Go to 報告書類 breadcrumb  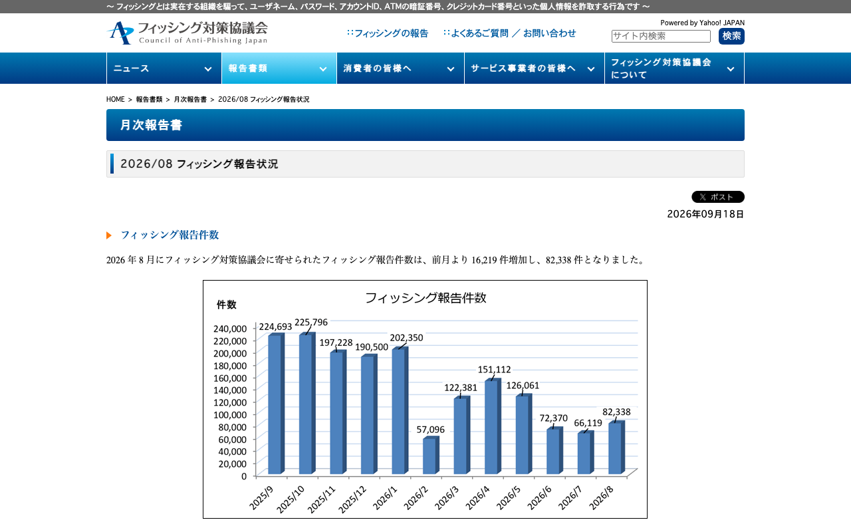(150, 99)
